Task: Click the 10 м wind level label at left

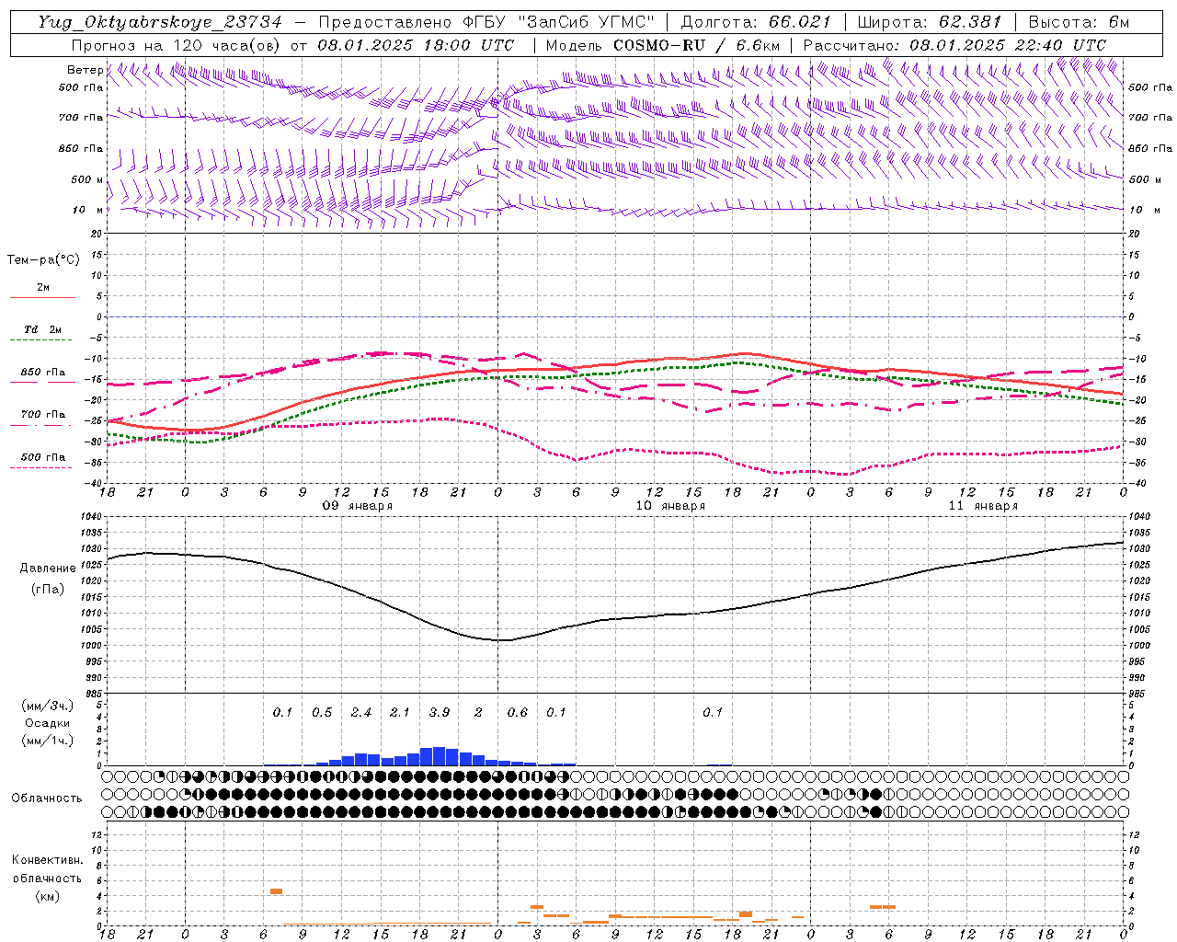Action: pyautogui.click(x=87, y=210)
